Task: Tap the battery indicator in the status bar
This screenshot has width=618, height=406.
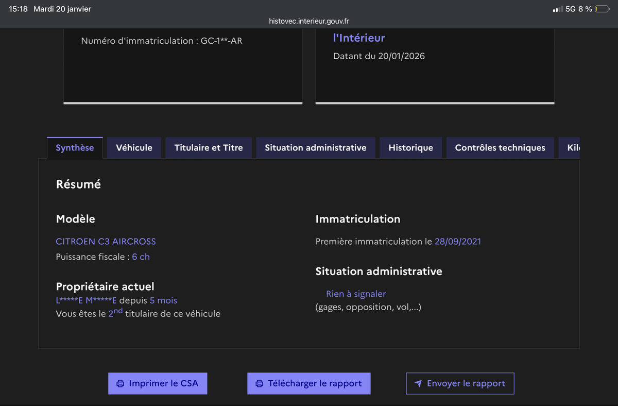Action: point(602,8)
